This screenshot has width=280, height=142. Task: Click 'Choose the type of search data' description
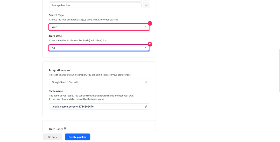(x=83, y=20)
